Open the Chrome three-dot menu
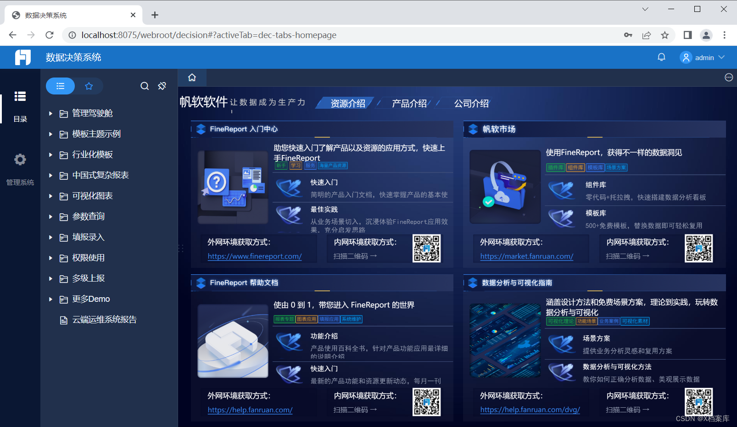Image resolution: width=737 pixels, height=427 pixels. coord(725,35)
